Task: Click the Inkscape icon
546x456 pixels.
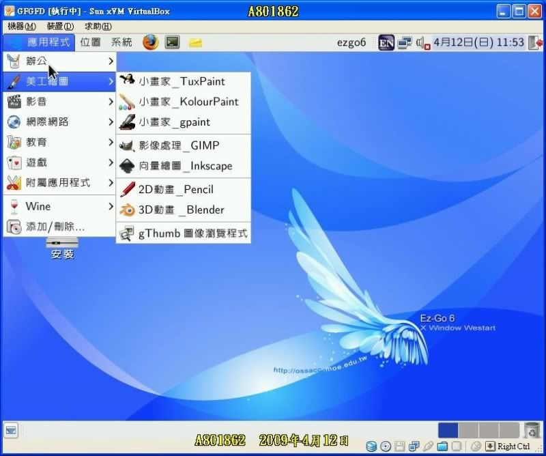Action: click(127, 166)
